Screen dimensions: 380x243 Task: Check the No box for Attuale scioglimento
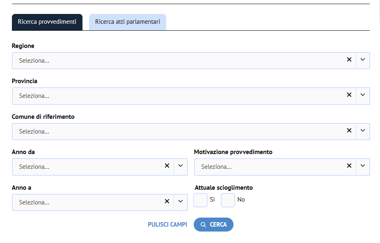coord(228,200)
